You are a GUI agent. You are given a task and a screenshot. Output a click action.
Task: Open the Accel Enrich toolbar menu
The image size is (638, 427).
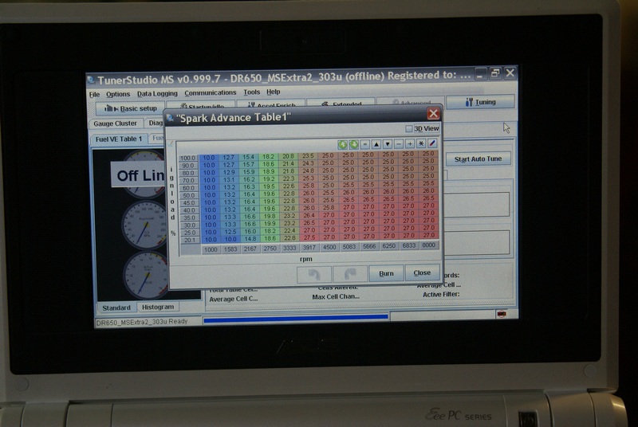[270, 105]
